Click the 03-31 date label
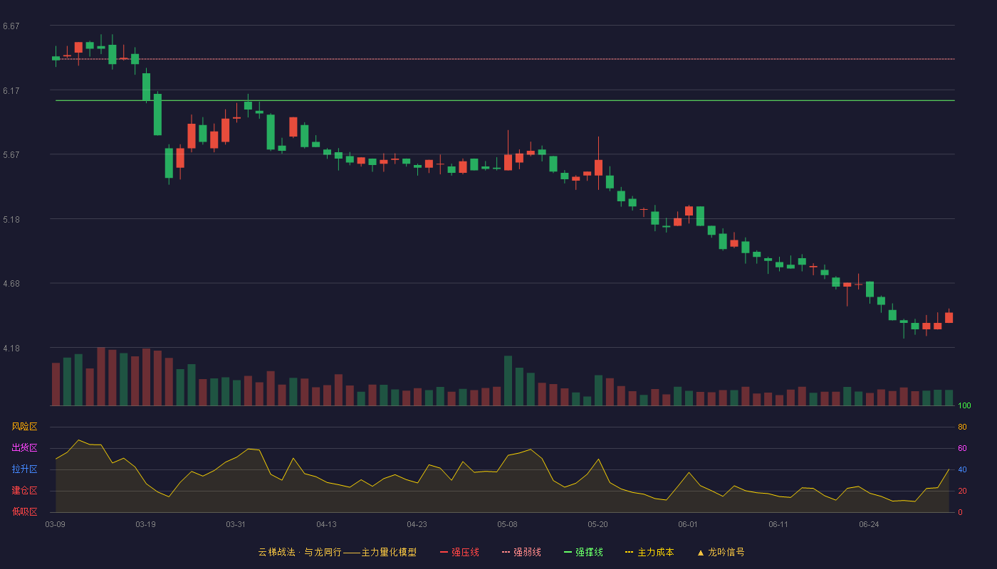997x569 pixels. (x=236, y=524)
